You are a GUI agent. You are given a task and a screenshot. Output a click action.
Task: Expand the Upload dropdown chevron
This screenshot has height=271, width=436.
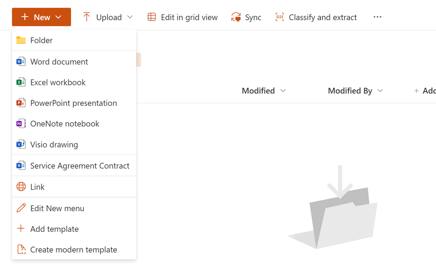(x=130, y=17)
